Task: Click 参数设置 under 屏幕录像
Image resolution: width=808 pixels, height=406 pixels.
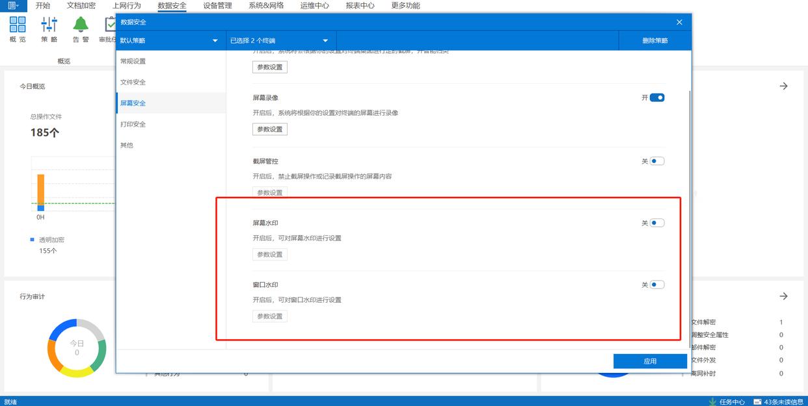Action: 269,129
